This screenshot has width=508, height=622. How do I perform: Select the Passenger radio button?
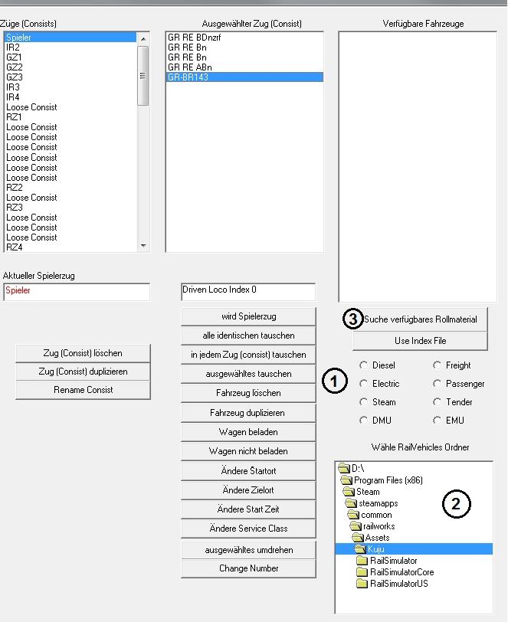point(437,384)
